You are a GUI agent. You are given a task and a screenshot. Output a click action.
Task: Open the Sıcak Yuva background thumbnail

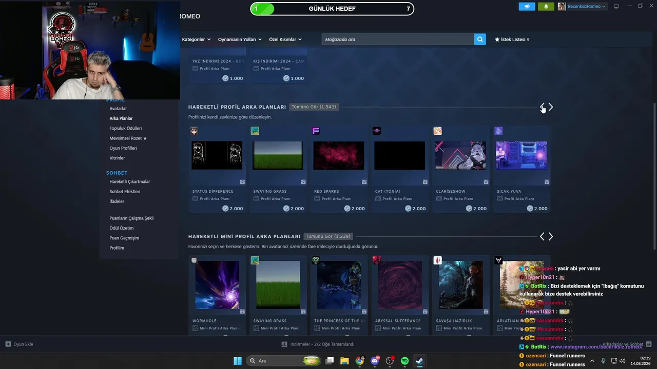(x=521, y=155)
